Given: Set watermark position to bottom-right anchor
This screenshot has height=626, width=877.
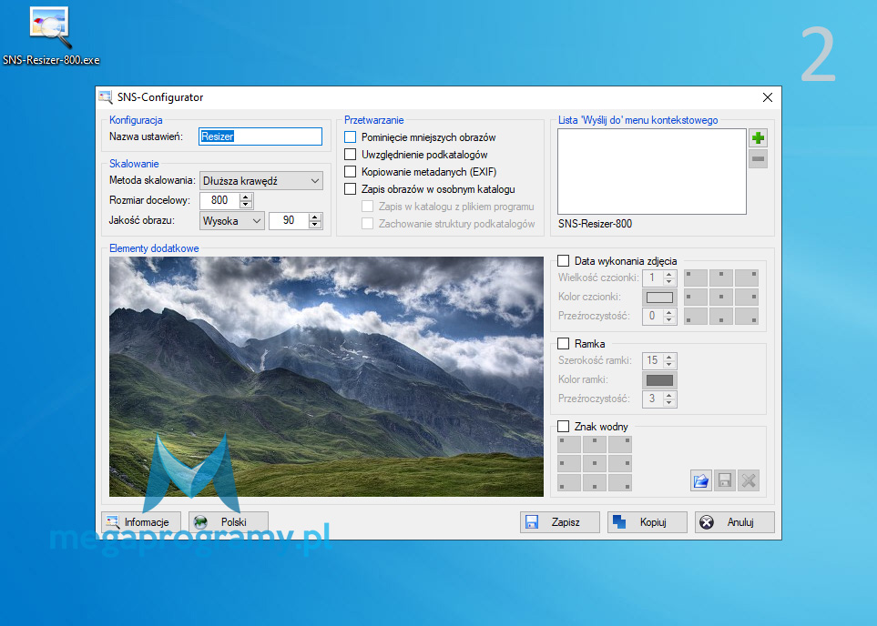Looking at the screenshot, I should click(619, 482).
